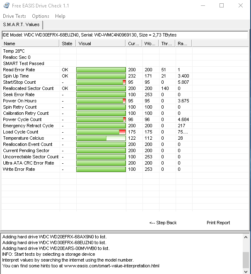Screen dimensions: 251x274
Task: Sort by the Name column header
Action: 31,44
